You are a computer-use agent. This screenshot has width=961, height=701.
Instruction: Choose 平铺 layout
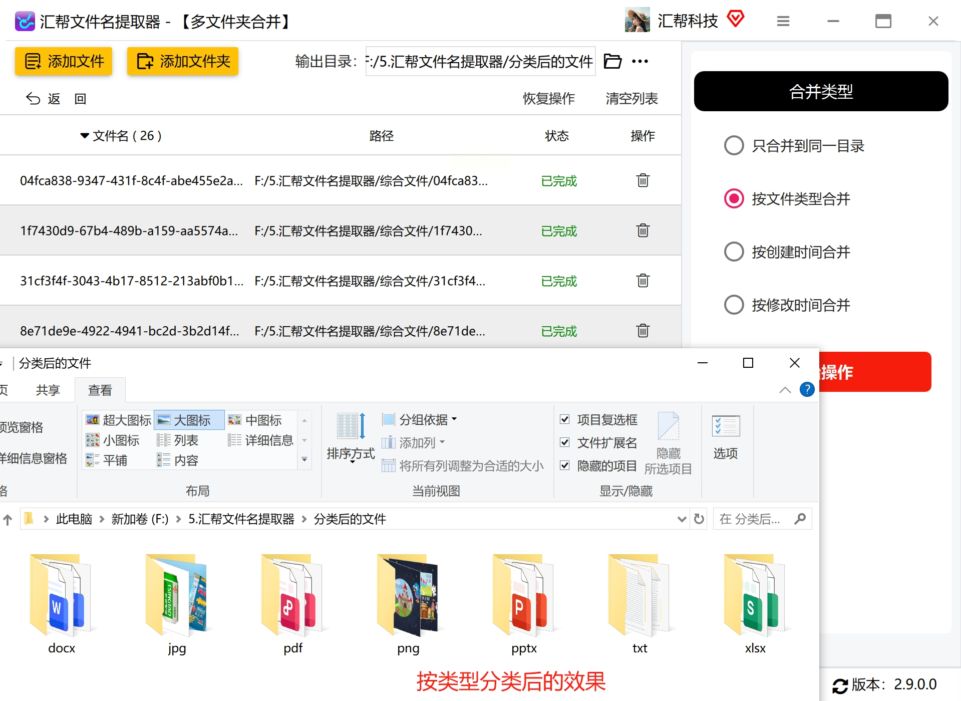click(107, 460)
